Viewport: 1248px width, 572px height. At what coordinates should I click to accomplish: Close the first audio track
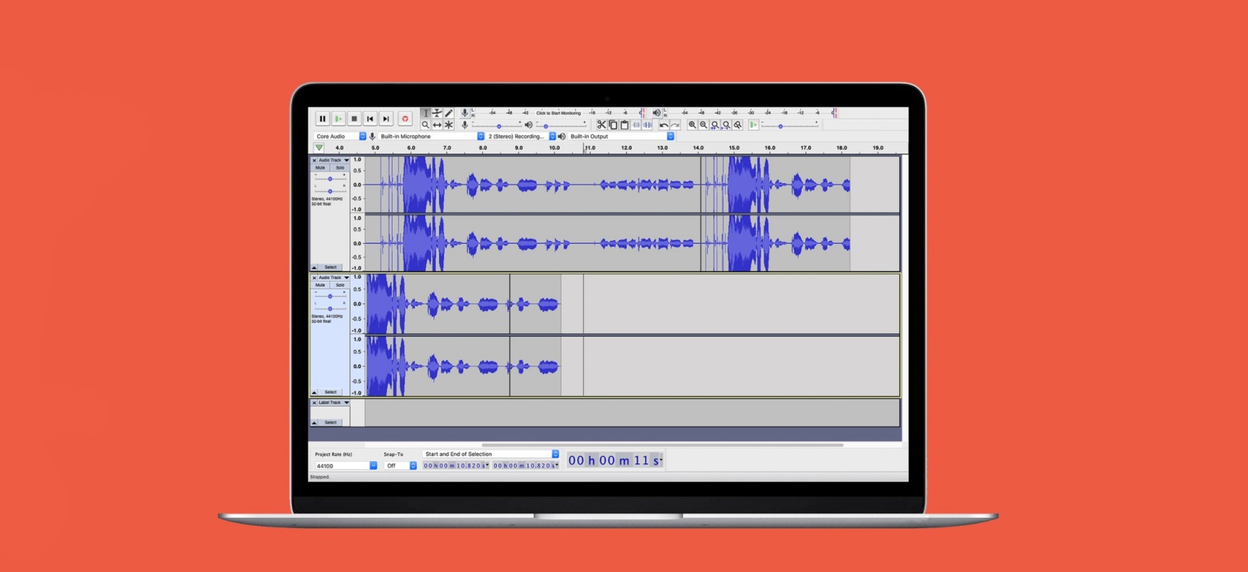314,160
